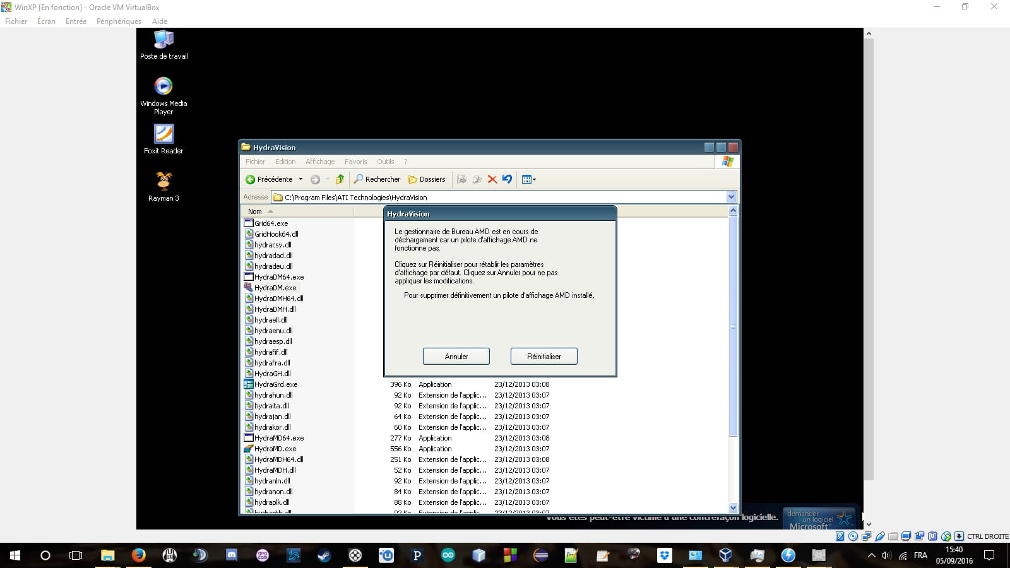Open Poste de travail desktop icon
The width and height of the screenshot is (1010, 568).
coord(163,45)
